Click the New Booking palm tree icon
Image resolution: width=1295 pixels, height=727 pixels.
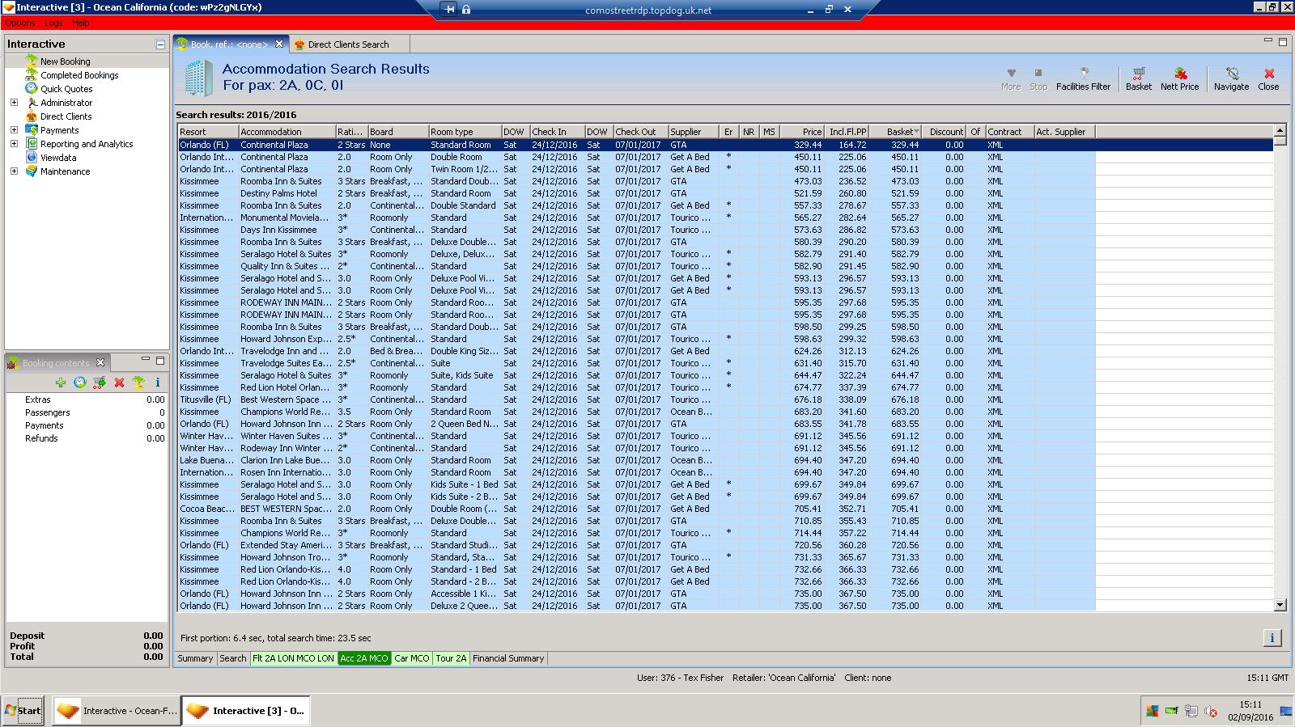tap(32, 61)
